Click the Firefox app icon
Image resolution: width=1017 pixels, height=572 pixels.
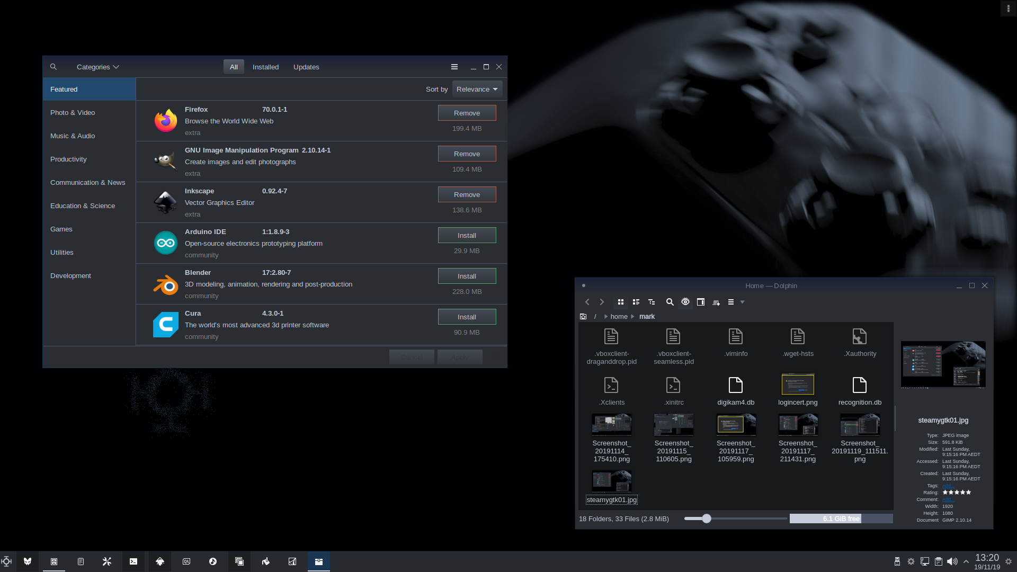tap(166, 121)
